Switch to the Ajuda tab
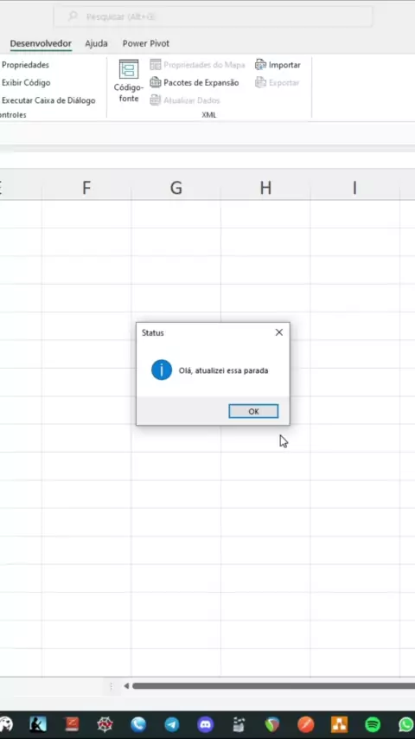Image resolution: width=415 pixels, height=739 pixels. [x=96, y=43]
